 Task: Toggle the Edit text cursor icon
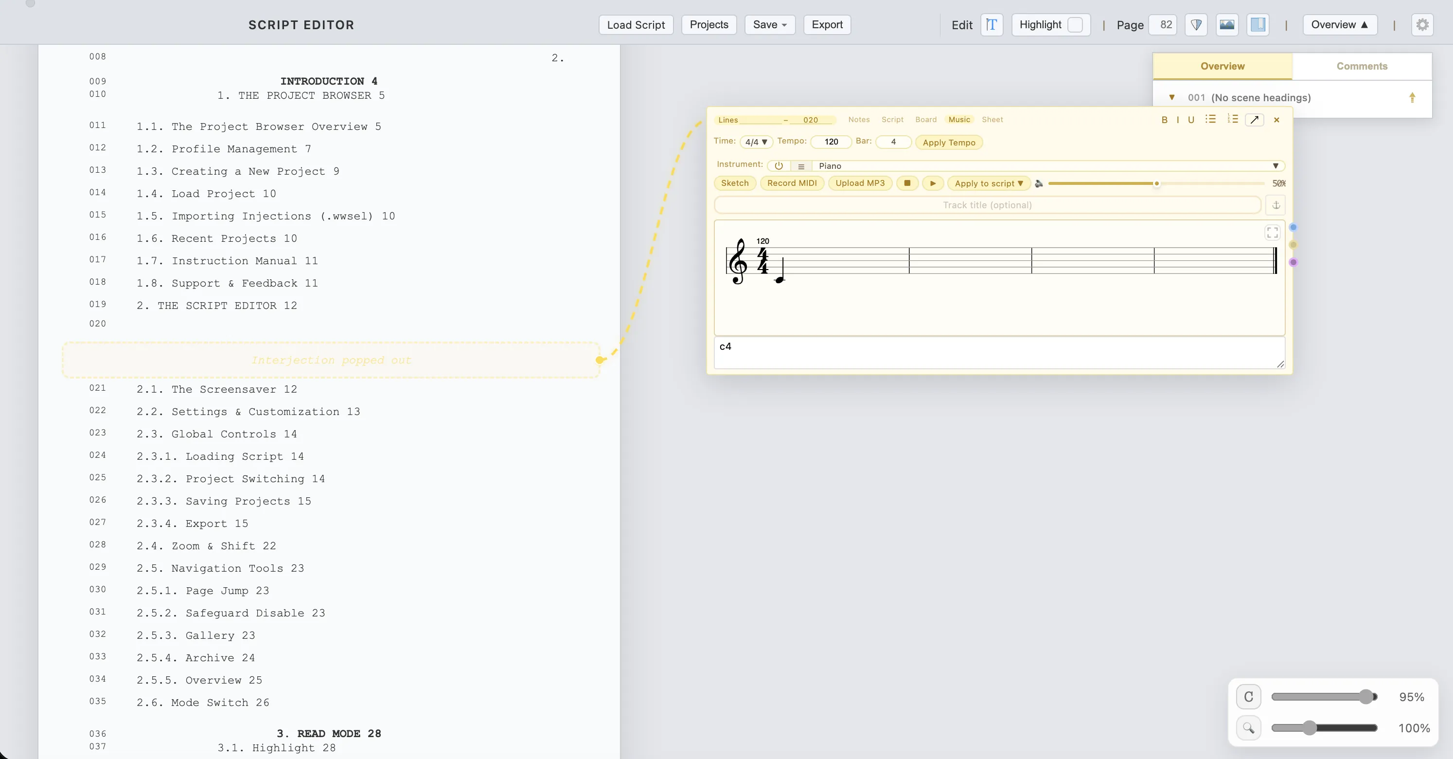pyautogui.click(x=991, y=25)
